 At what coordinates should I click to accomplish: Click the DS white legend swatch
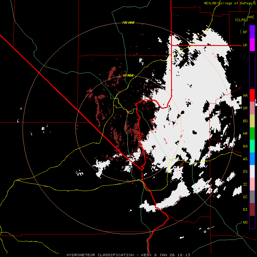point(252,171)
